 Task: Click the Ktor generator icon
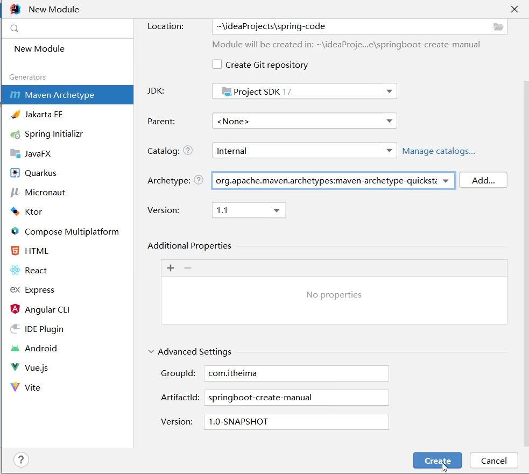coord(15,211)
